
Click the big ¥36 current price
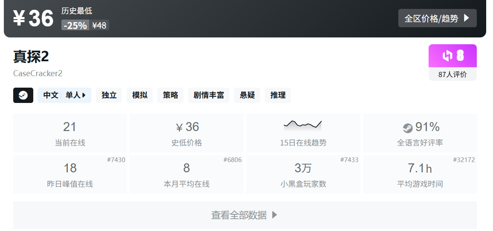click(33, 18)
